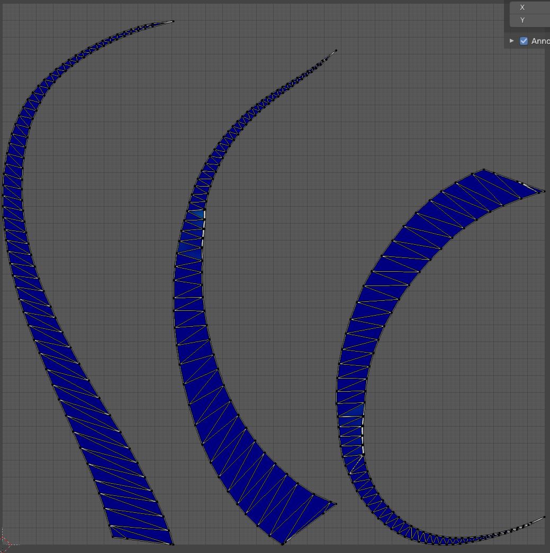Expand the Annotations panel arrow
550x553 pixels.
point(511,41)
